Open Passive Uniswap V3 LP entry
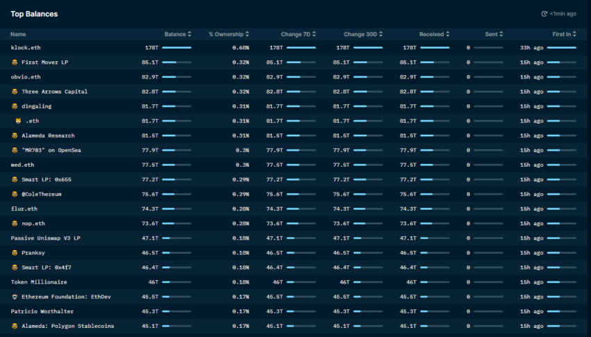 pyautogui.click(x=46, y=238)
